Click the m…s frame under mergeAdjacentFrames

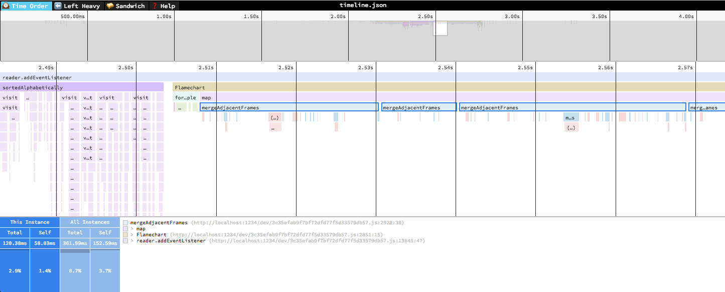pyautogui.click(x=570, y=117)
